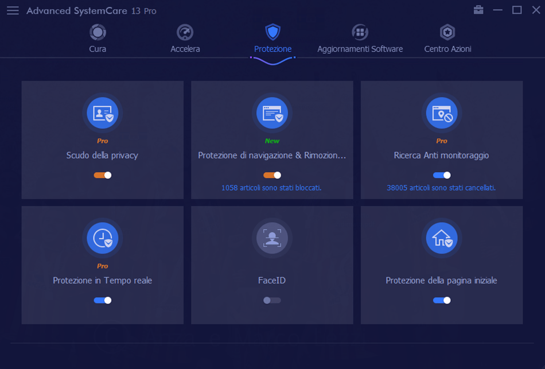Image resolution: width=545 pixels, height=369 pixels.
Task: Select the Protezione tab label
Action: click(273, 49)
